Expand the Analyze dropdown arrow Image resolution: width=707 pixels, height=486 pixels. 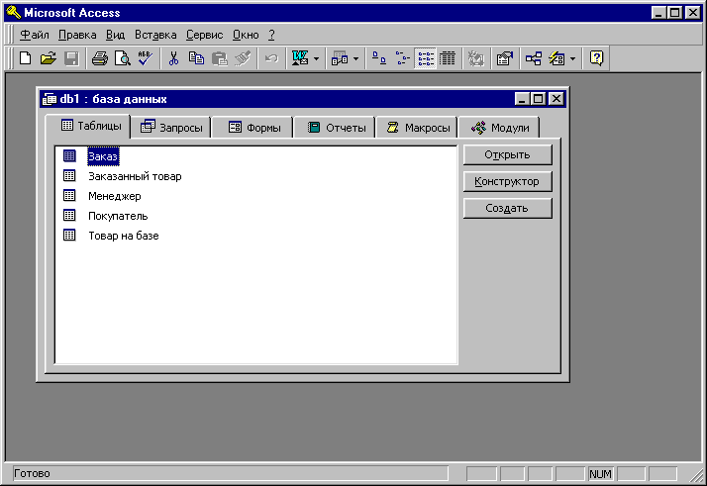(x=355, y=58)
